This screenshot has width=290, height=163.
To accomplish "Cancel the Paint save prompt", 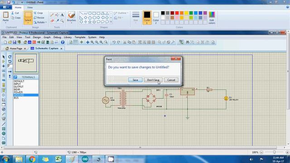I will click(x=171, y=80).
